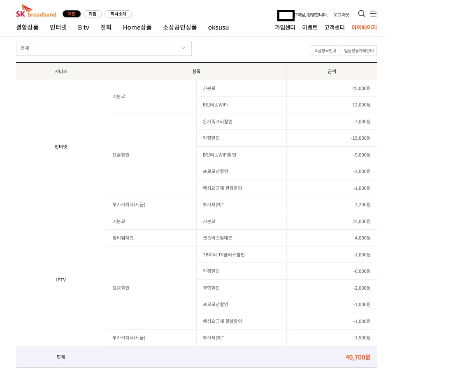
Task: Click the SK broadband logo
Action: [x=36, y=12]
